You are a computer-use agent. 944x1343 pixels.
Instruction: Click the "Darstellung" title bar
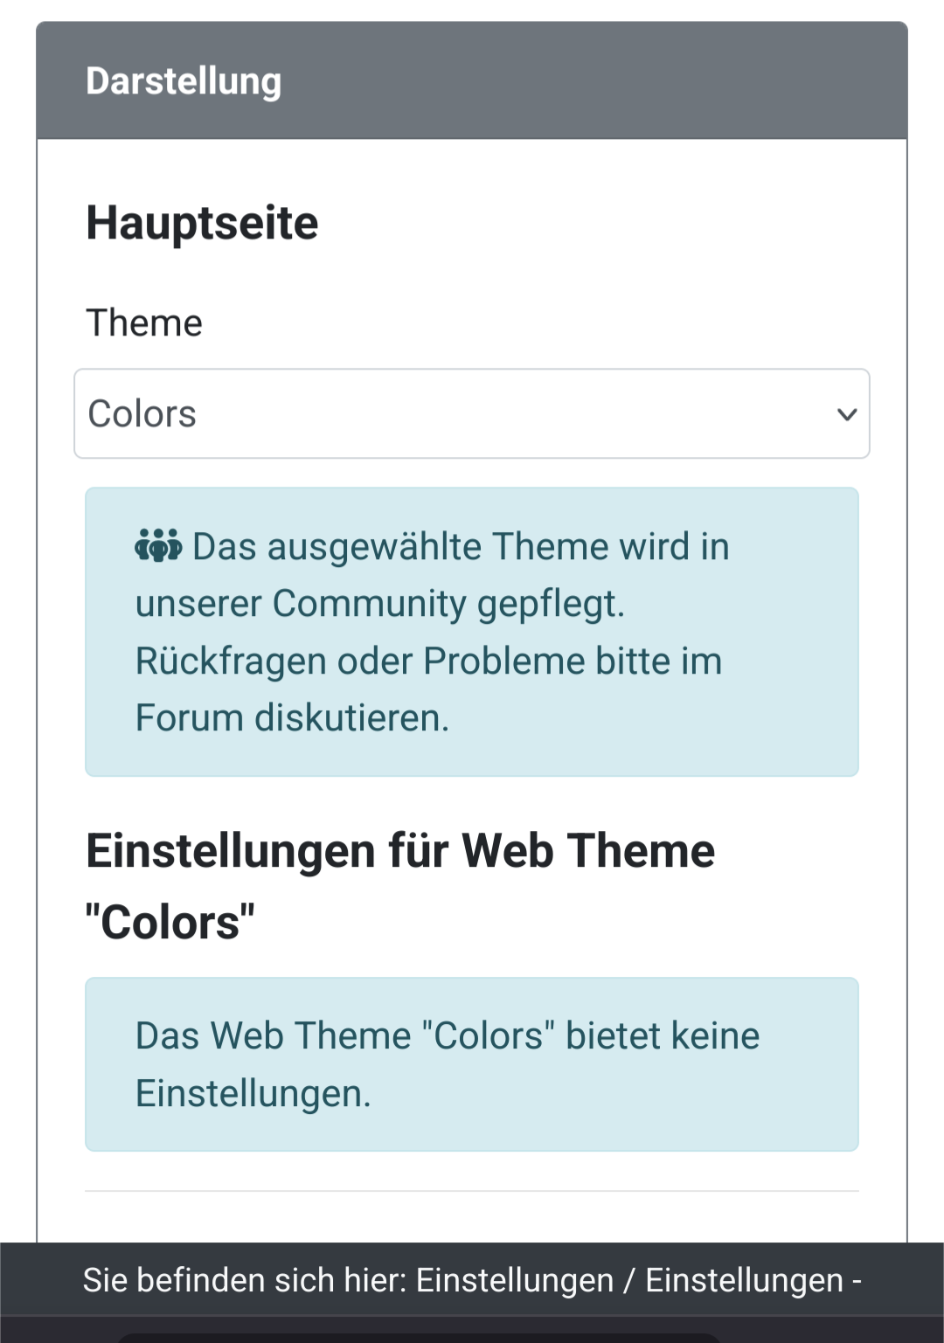point(183,81)
